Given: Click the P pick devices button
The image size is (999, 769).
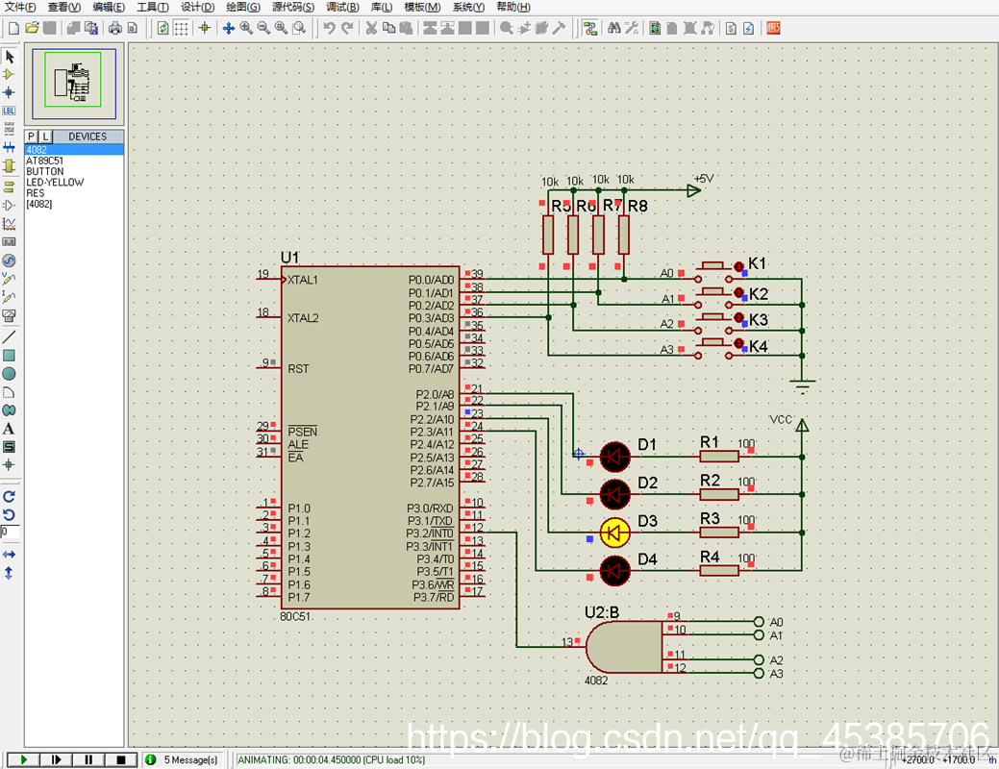Looking at the screenshot, I should [31, 136].
